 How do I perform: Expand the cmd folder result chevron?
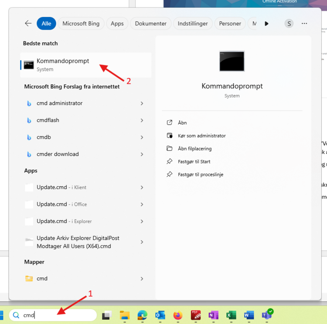click(x=142, y=278)
